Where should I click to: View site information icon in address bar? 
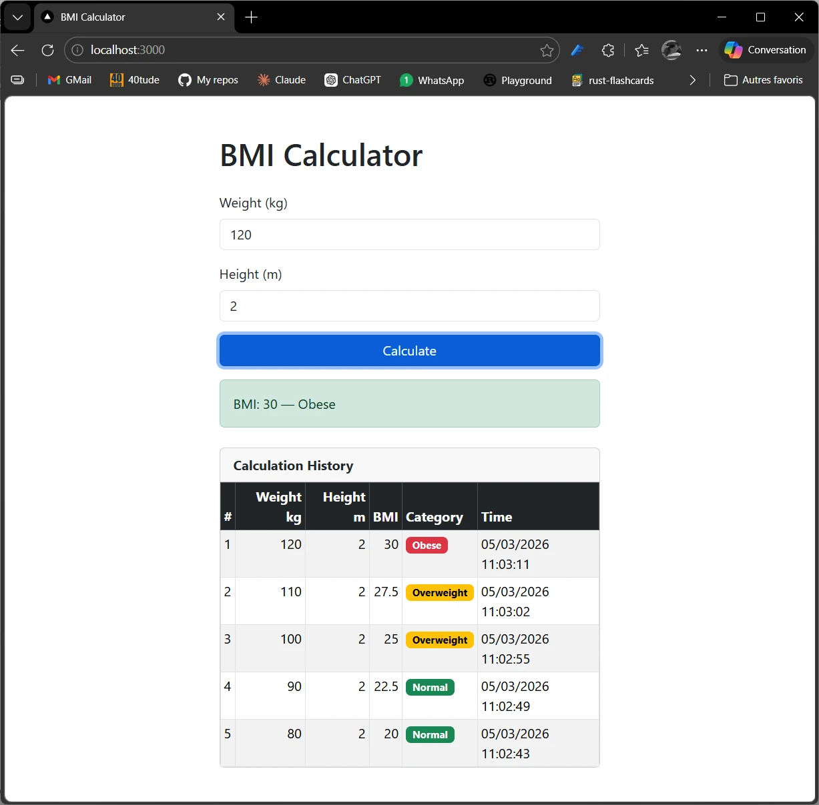pos(77,50)
